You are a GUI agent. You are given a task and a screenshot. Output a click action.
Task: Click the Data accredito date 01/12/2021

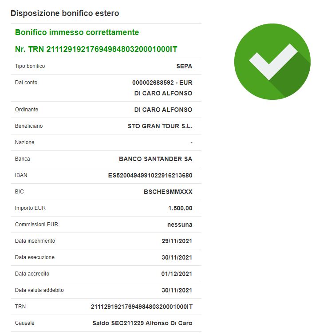(177, 274)
